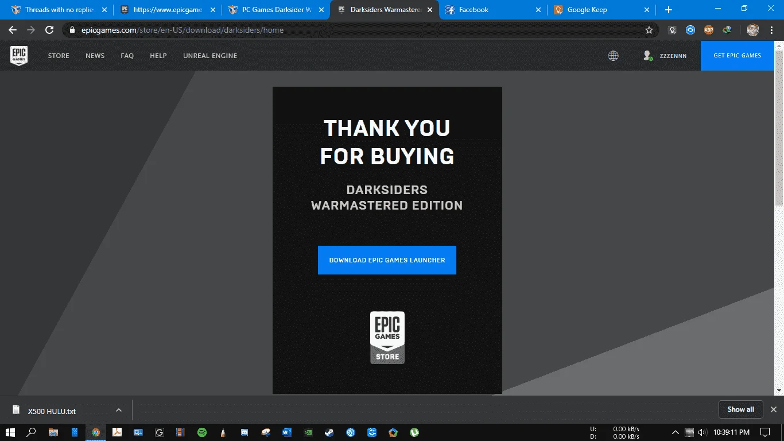
Task: Click DOWNLOAD EPIC GAMES LAUNCHER button
Action: click(x=387, y=260)
